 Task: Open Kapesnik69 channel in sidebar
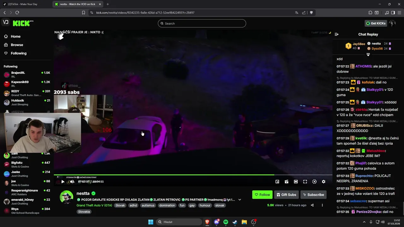(27, 84)
